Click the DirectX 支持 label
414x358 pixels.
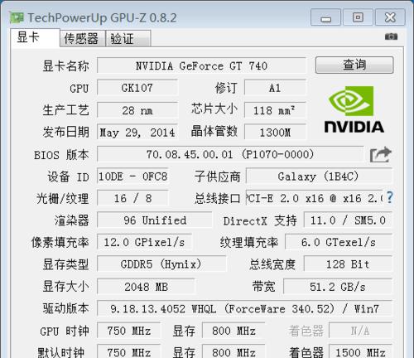(260, 220)
